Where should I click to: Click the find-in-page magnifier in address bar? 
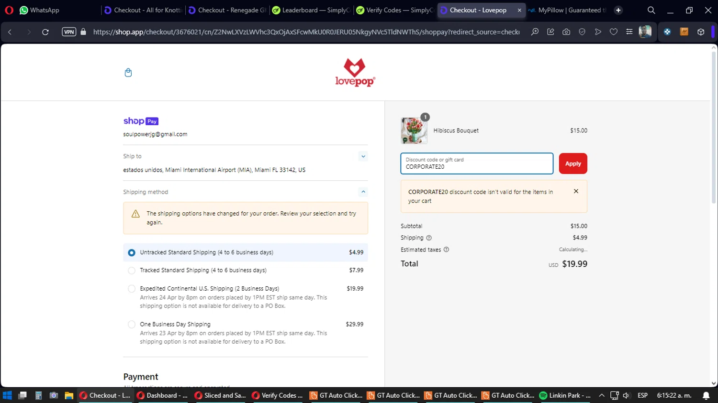(x=535, y=32)
